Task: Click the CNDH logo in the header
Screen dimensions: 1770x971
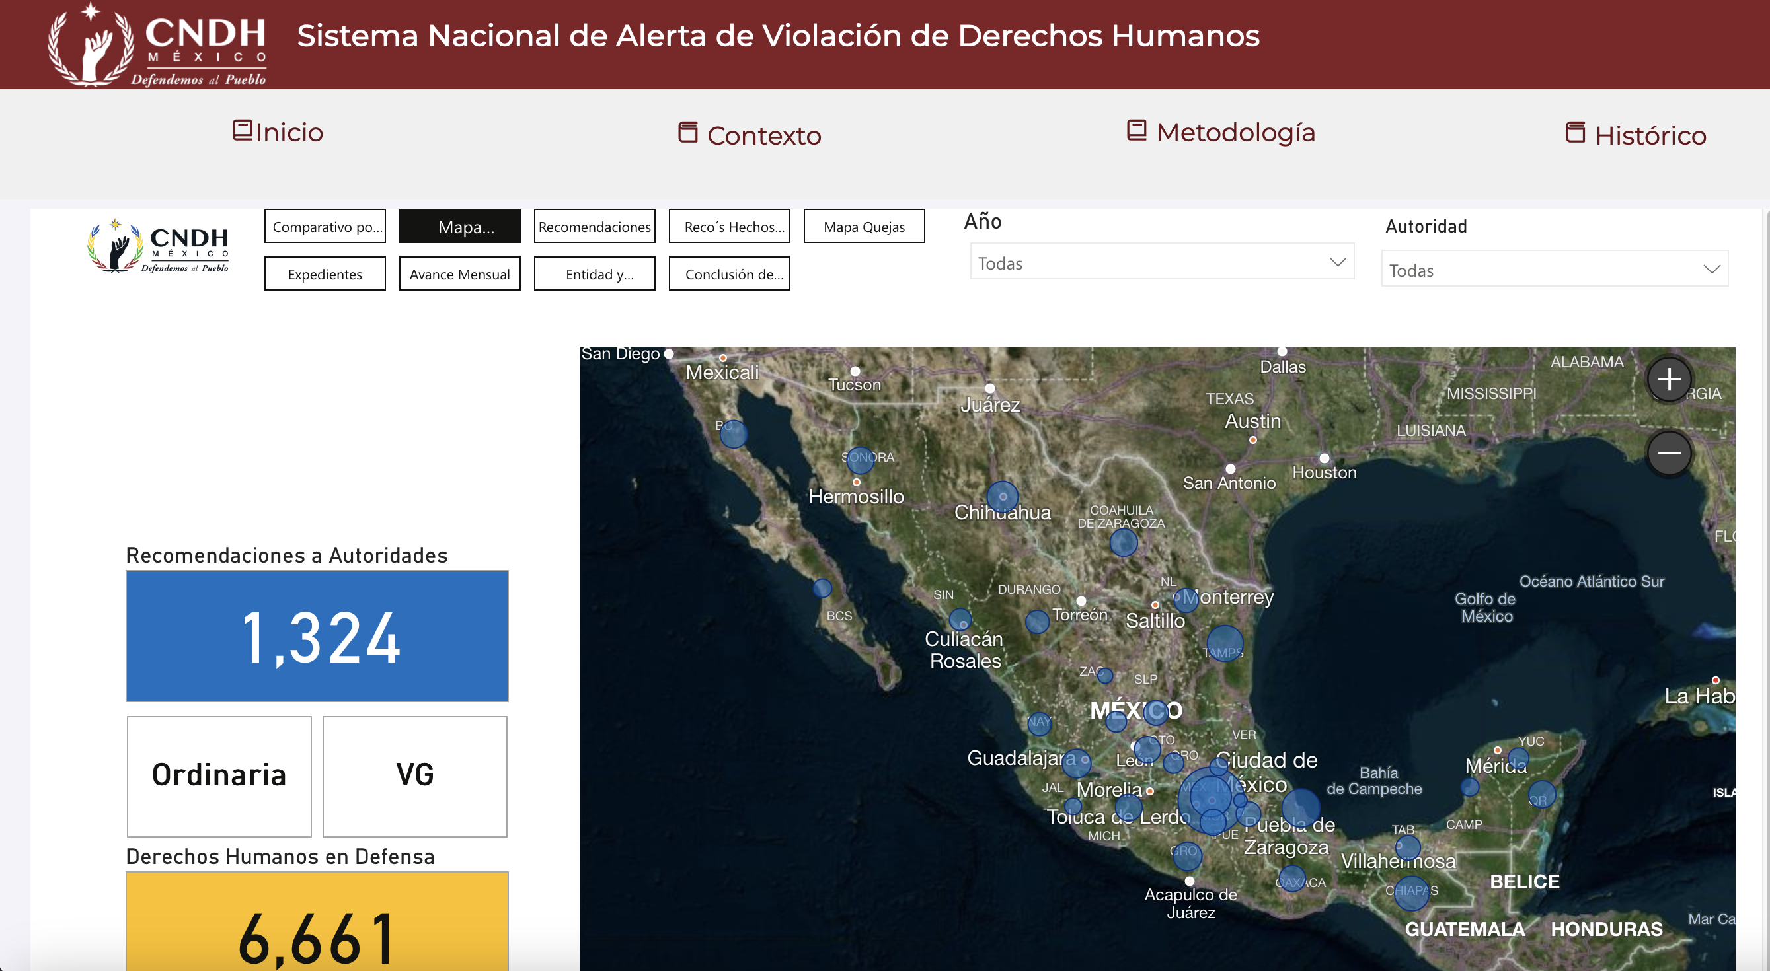Action: (x=157, y=46)
